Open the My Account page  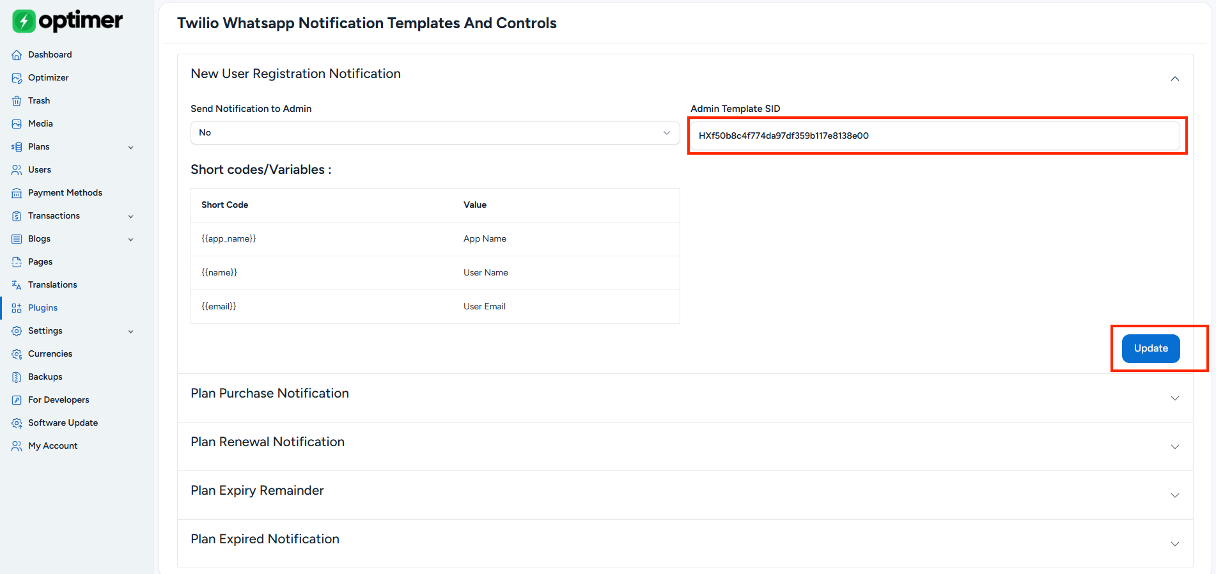coord(52,446)
